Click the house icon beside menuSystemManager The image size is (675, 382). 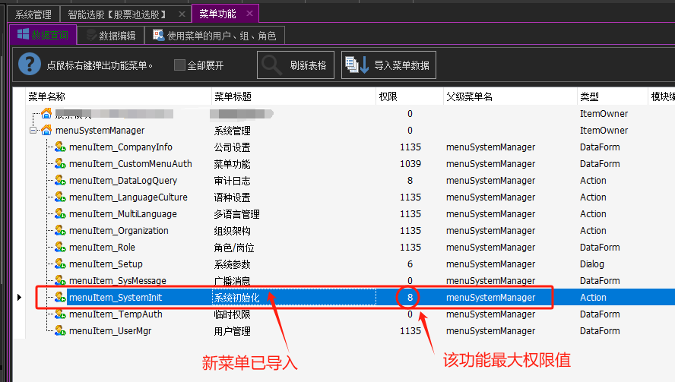tap(46, 130)
